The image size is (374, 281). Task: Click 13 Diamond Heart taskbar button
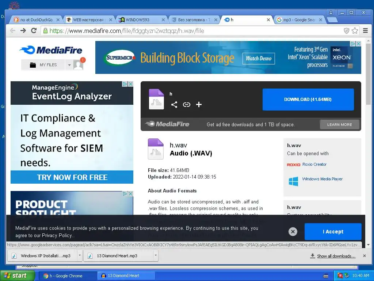(126, 276)
